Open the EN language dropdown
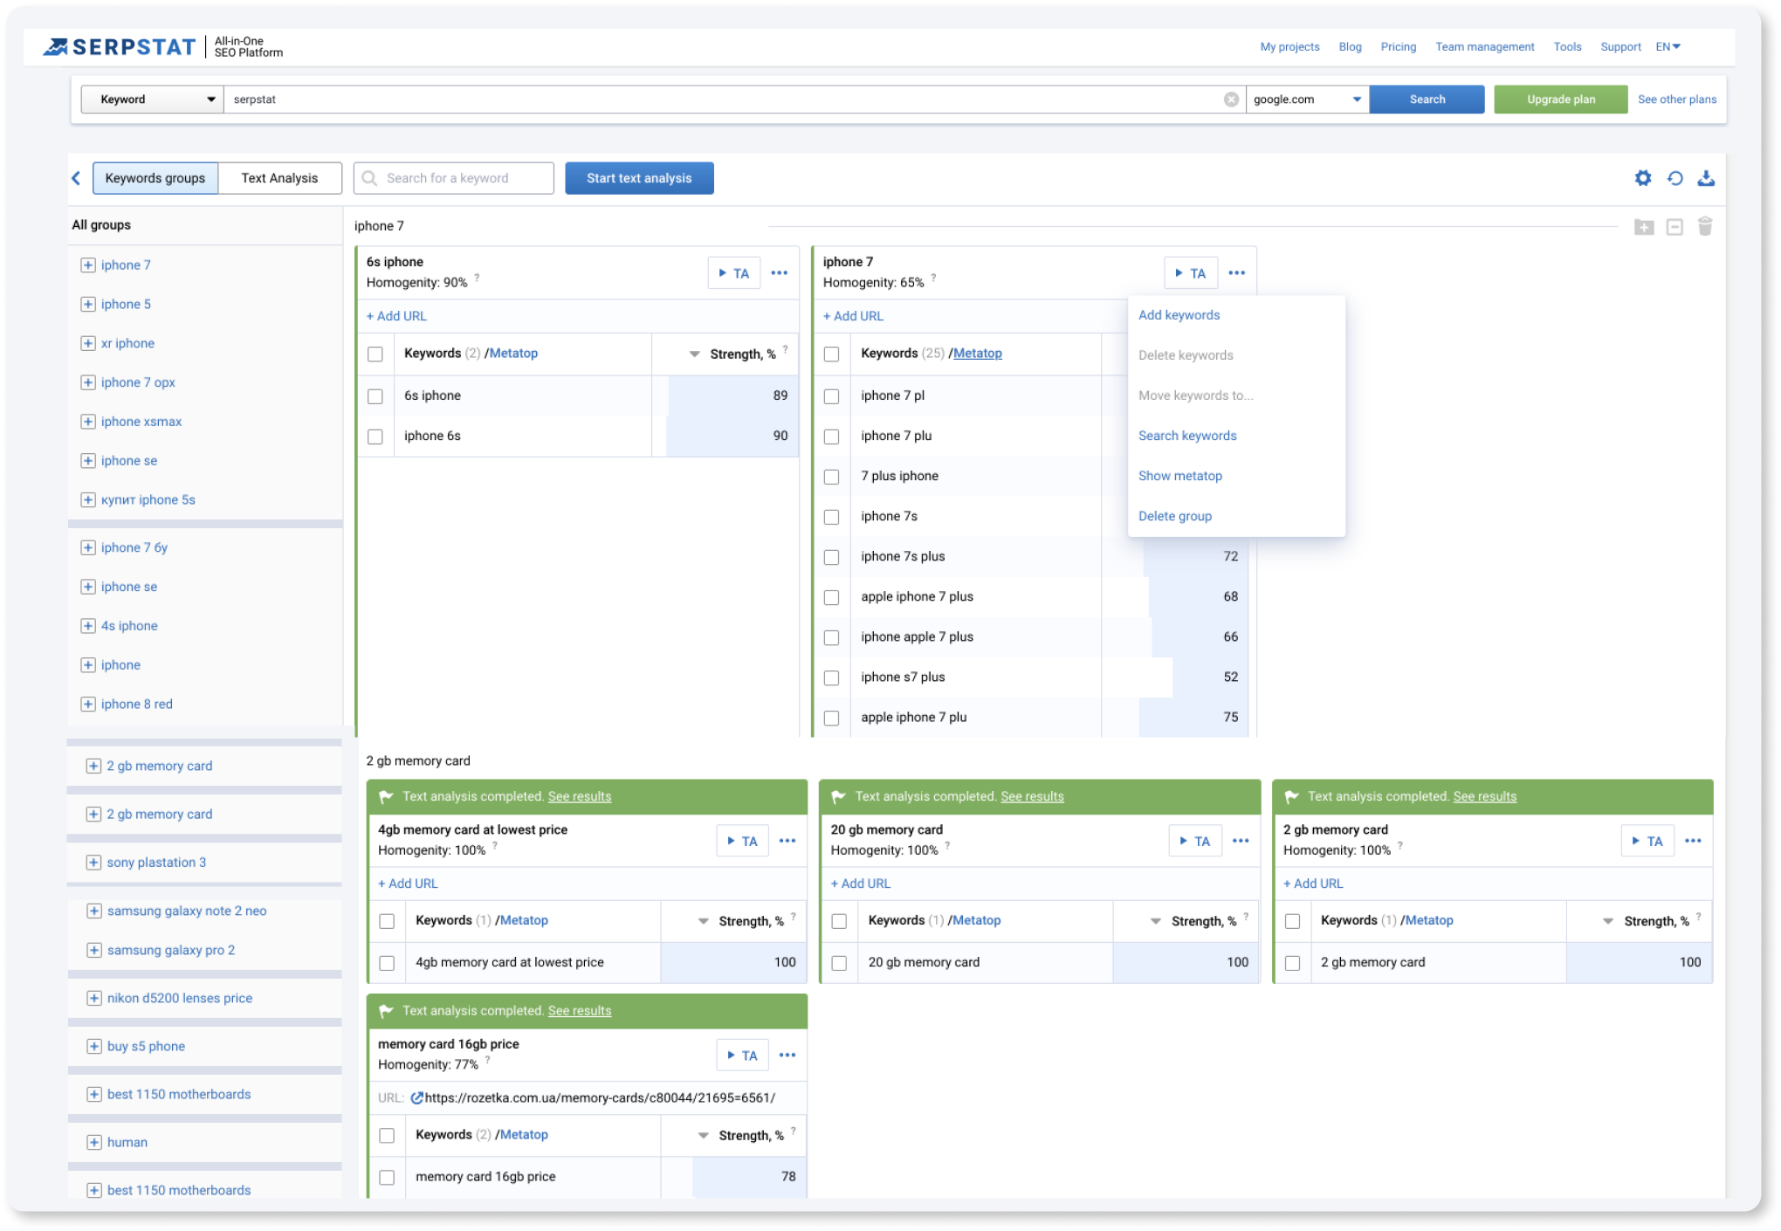Viewport: 1781px width, 1231px height. pos(1668,47)
